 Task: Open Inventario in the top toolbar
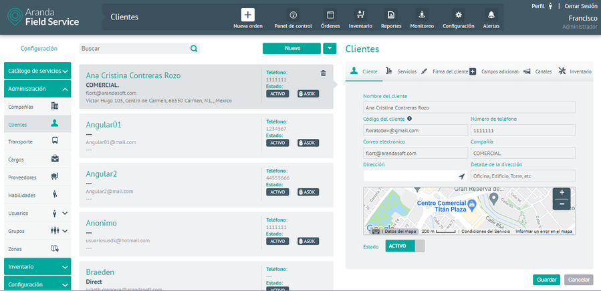point(360,15)
